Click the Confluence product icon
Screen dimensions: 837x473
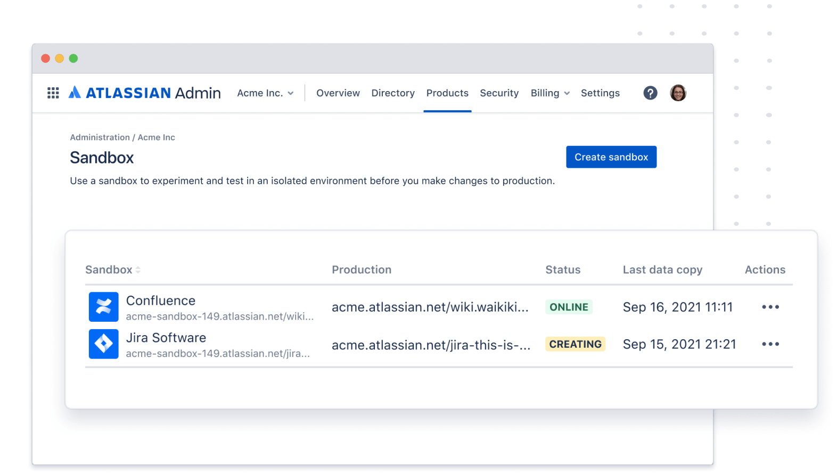103,307
